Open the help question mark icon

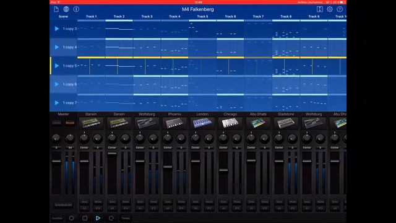click(x=340, y=9)
